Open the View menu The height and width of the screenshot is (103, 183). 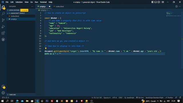click(x=27, y=2)
